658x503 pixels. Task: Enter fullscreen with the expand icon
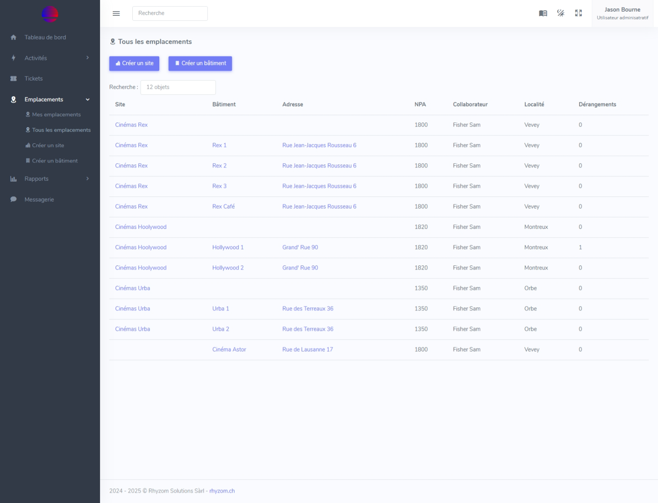(578, 13)
